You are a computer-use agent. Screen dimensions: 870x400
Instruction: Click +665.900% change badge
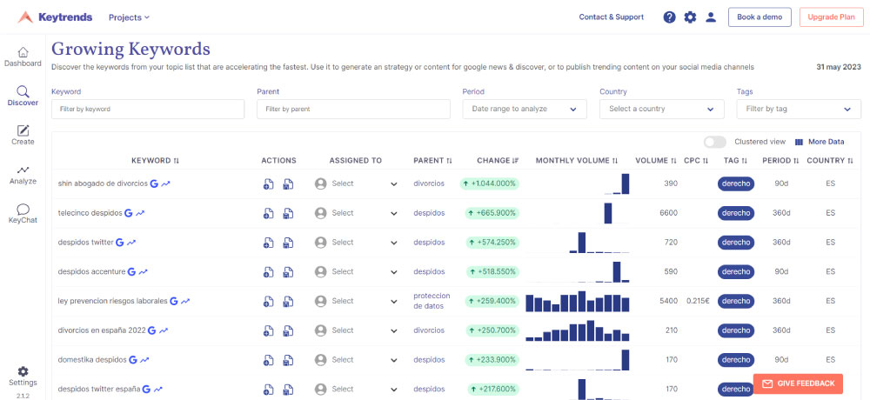[x=492, y=213]
